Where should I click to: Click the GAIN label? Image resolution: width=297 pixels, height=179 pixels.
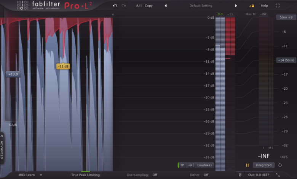(x=13, y=125)
